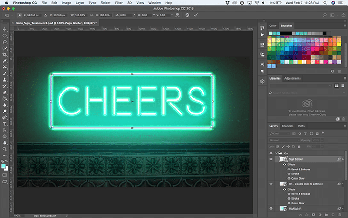Open the layer blend mode dropdown
348x218 pixels.
click(x=283, y=141)
